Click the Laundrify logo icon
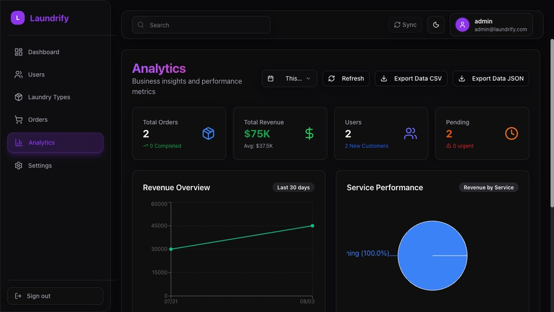554x312 pixels. pos(18,18)
